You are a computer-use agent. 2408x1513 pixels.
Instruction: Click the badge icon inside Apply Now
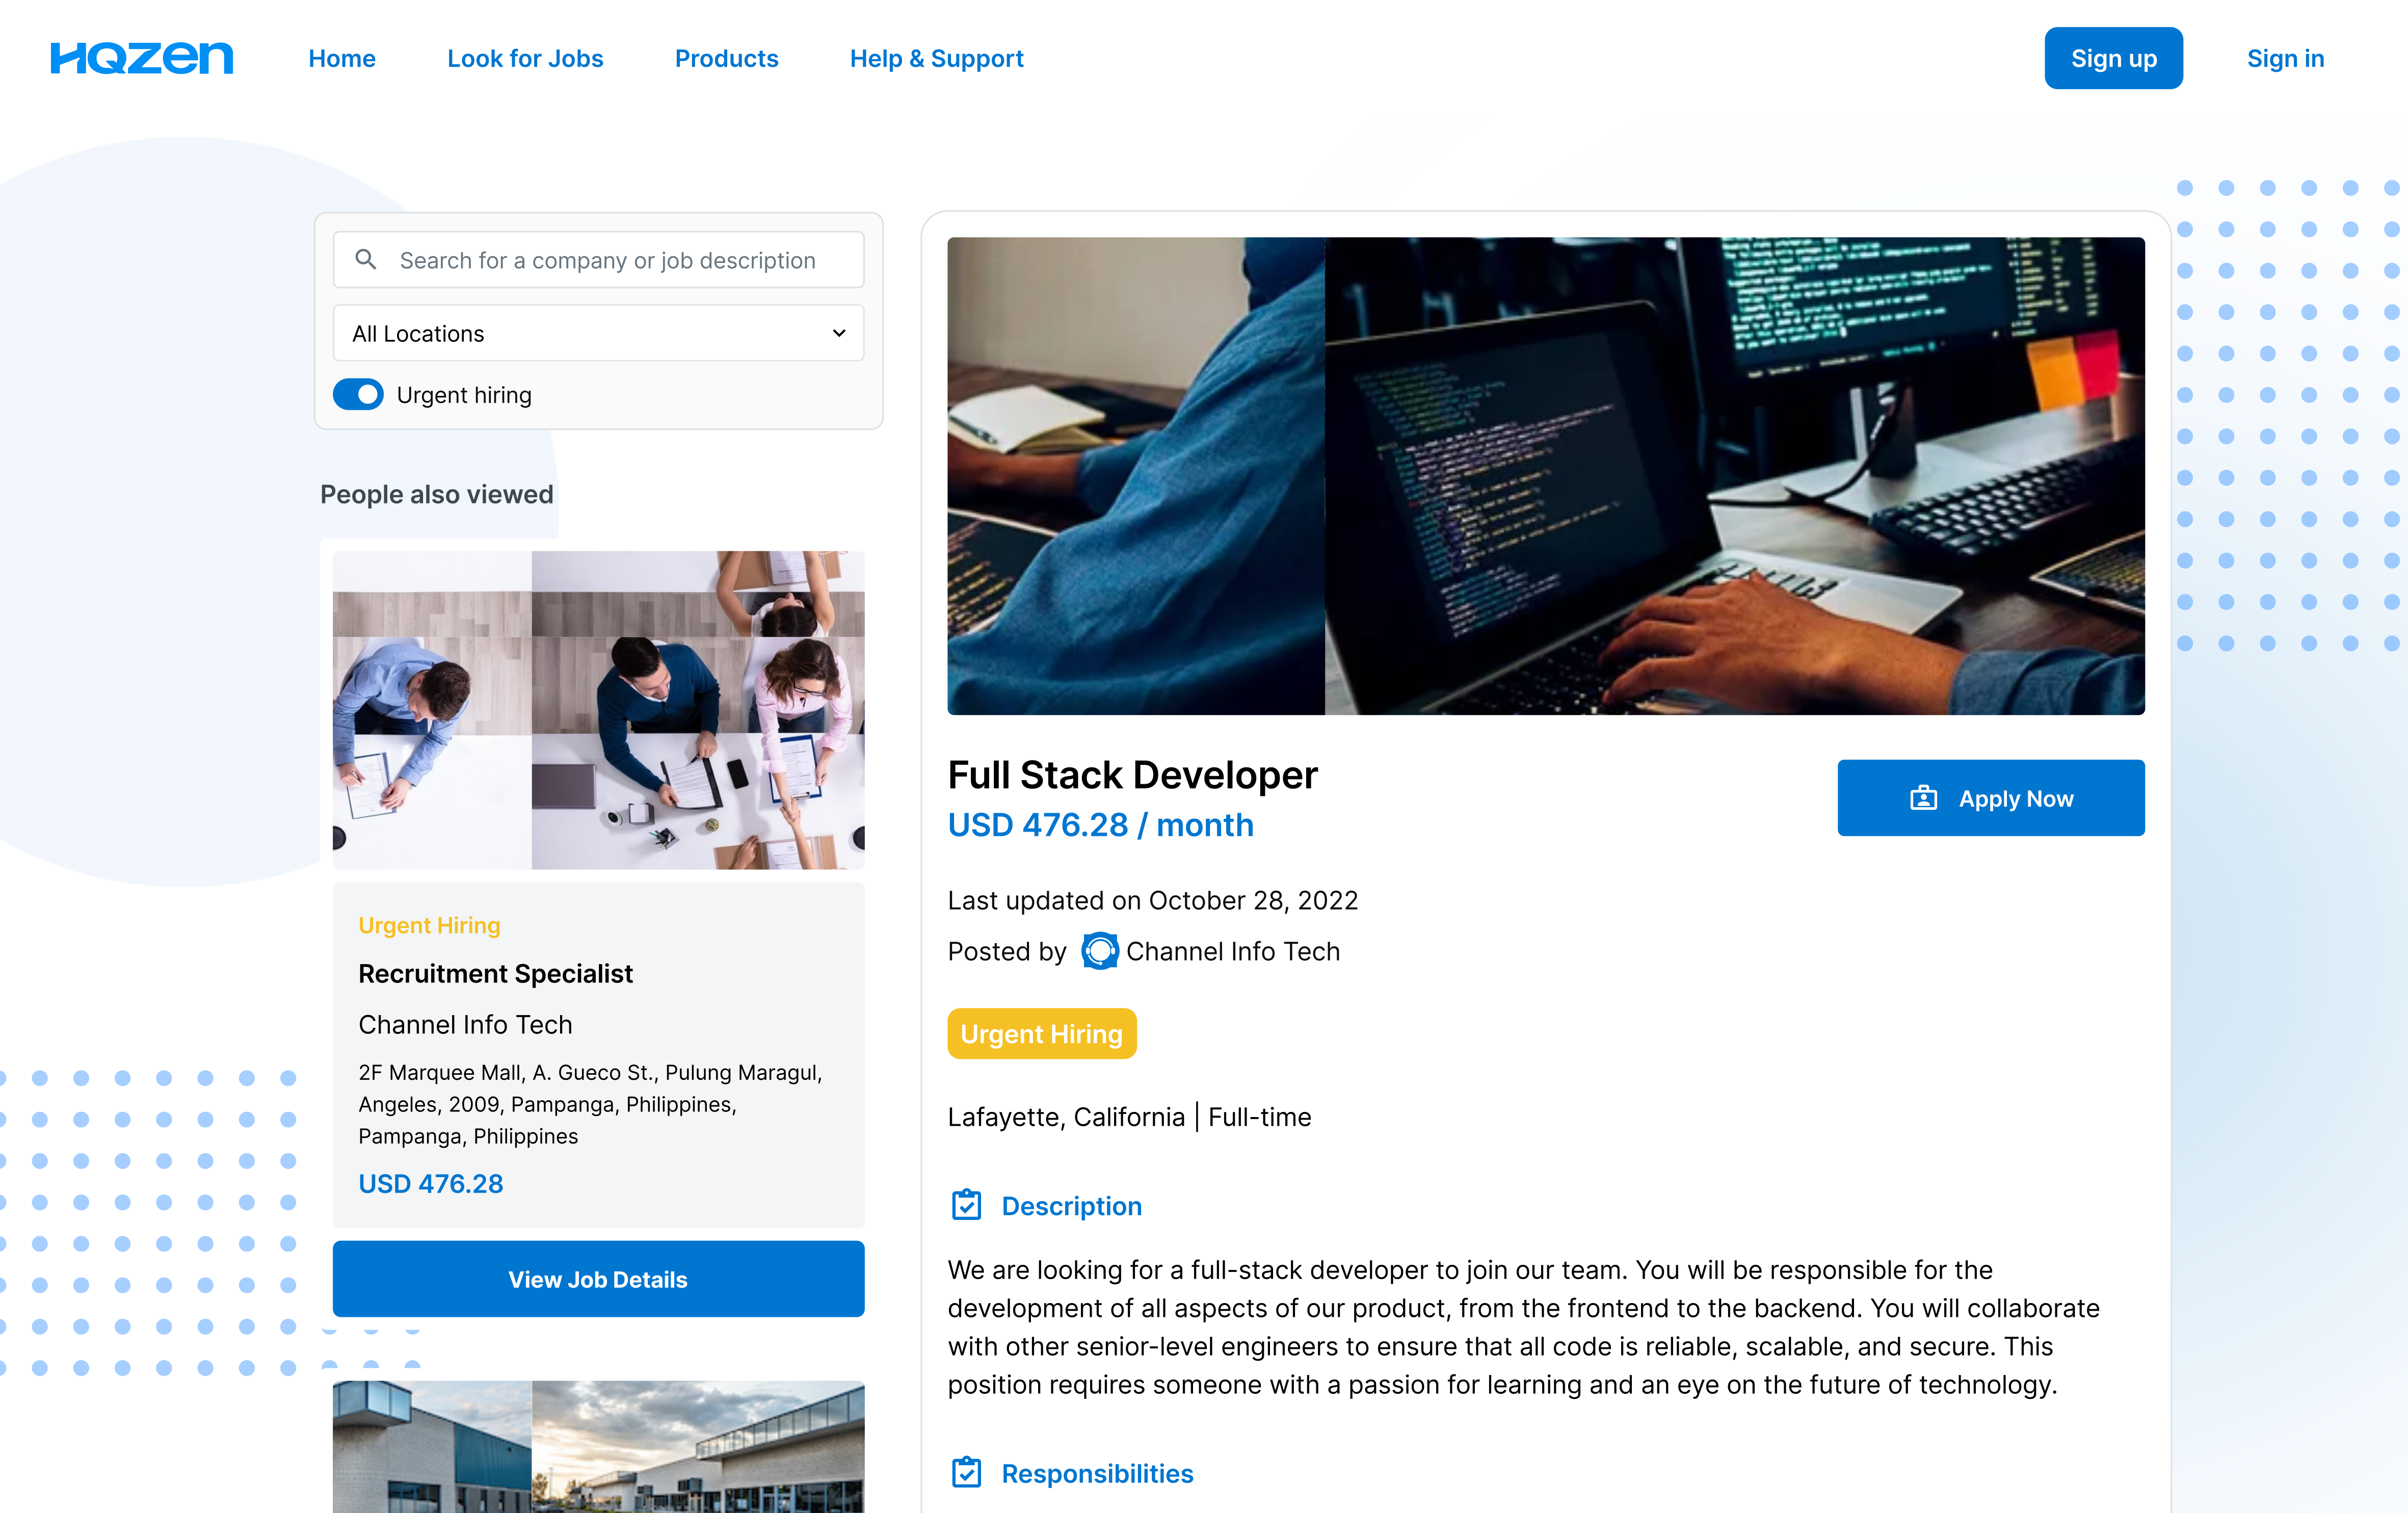[x=1923, y=798]
